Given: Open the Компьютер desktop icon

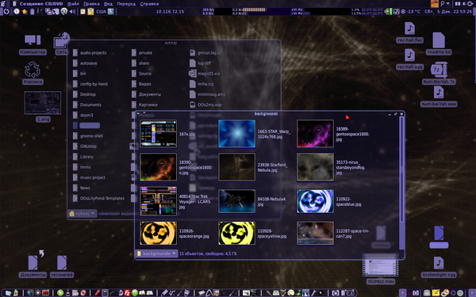Looking at the screenshot, I should coord(33,44).
